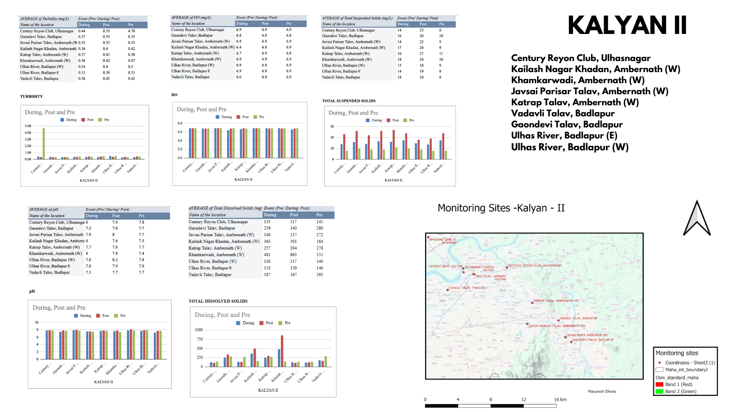Click the DO bar chart
The height and width of the screenshot is (412, 734).
[240, 144]
